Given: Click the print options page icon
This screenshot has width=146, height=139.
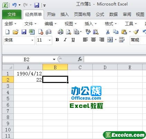Looking at the screenshot, I should 76,32.
